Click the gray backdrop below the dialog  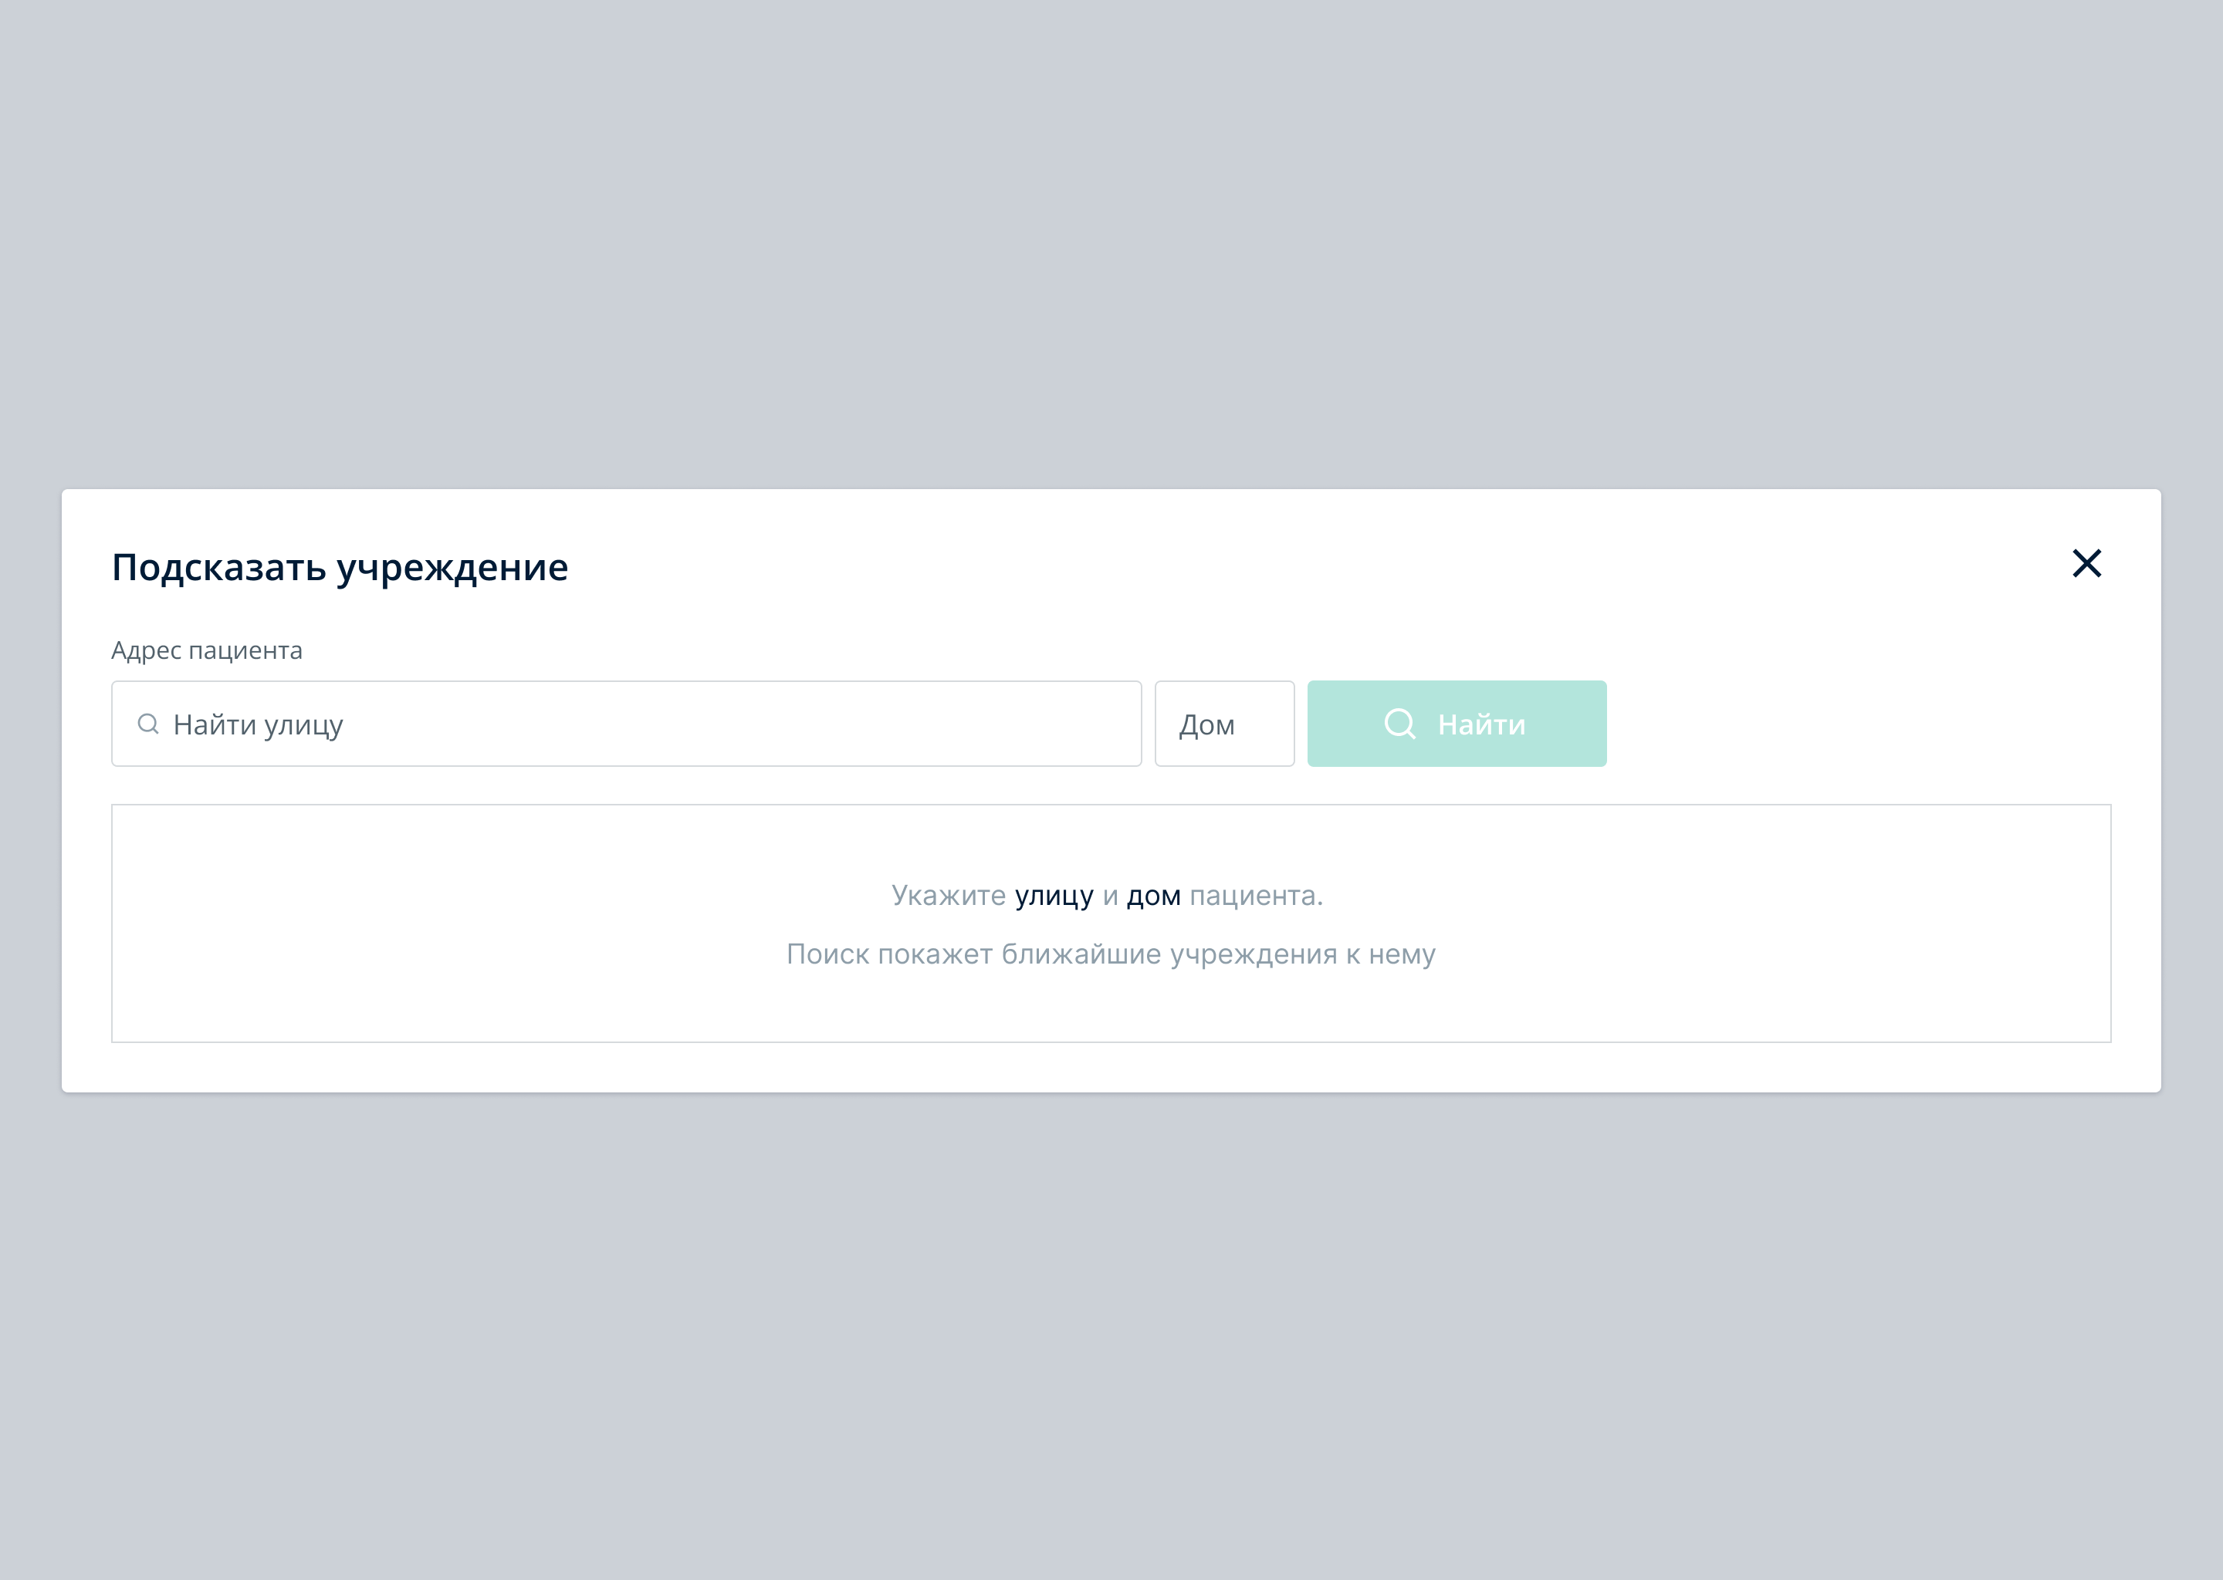click(x=1111, y=1342)
